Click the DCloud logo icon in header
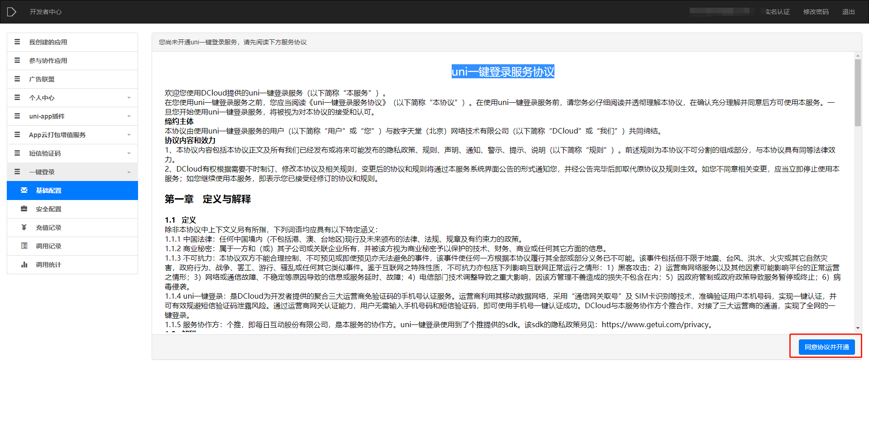Image resolution: width=869 pixels, height=424 pixels. point(12,12)
